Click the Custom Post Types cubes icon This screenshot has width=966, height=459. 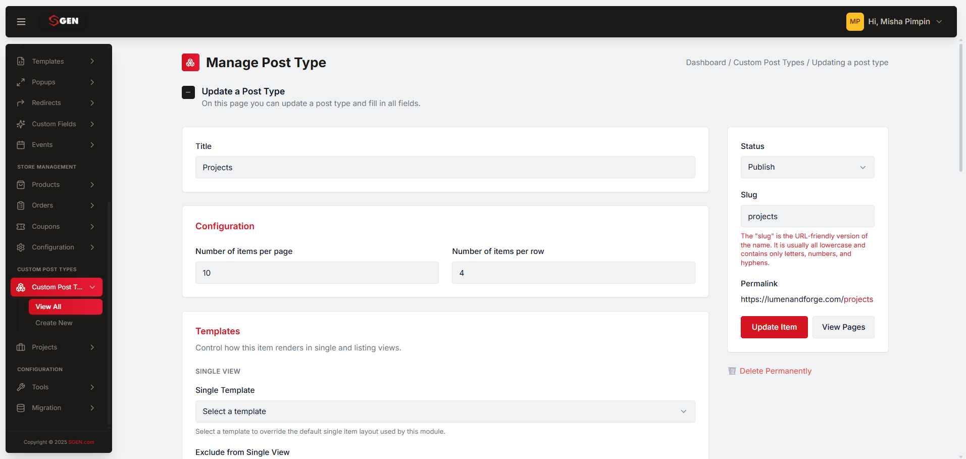click(21, 287)
